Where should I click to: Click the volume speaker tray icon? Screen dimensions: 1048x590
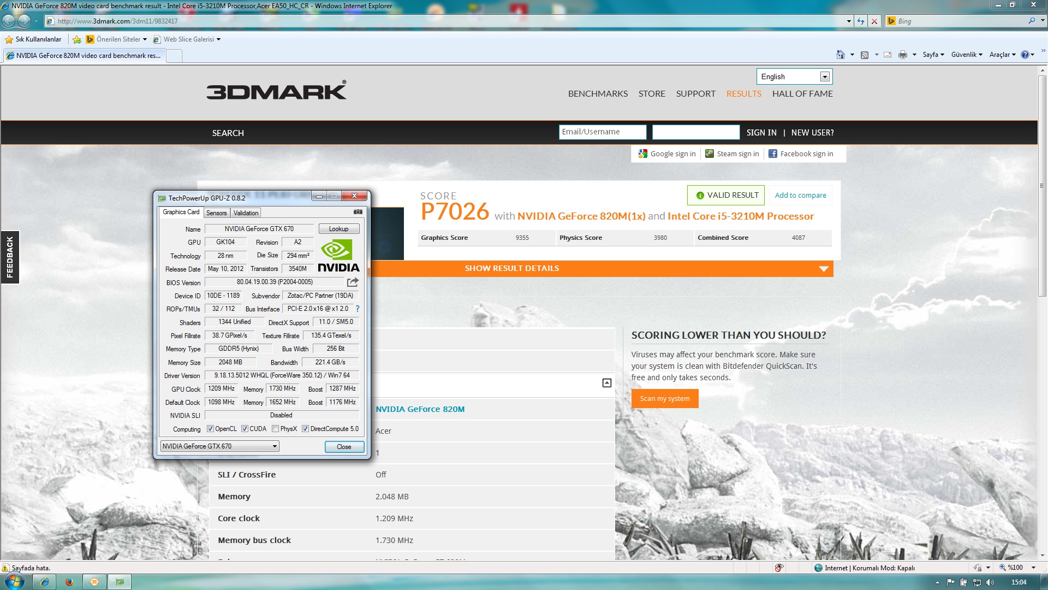(991, 582)
